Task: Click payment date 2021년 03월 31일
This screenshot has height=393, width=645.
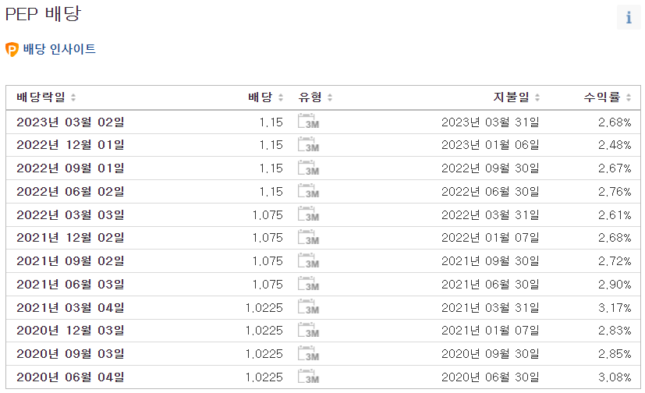Action: 490,308
